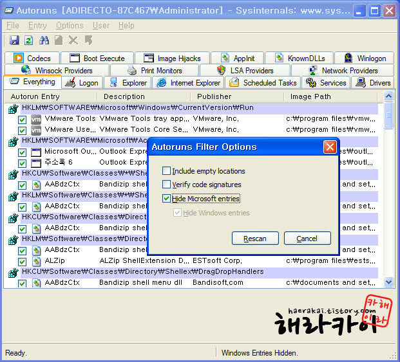Toggle Include empty locations checkbox

166,170
